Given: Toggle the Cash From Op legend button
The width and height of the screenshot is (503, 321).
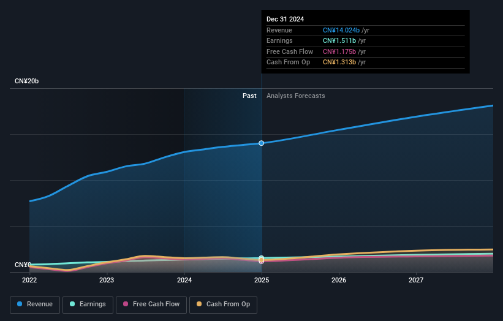Looking at the screenshot, I should click(223, 304).
